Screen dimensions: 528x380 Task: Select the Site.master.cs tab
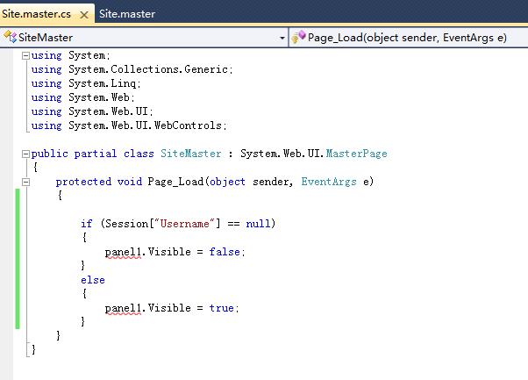pyautogui.click(x=36, y=14)
